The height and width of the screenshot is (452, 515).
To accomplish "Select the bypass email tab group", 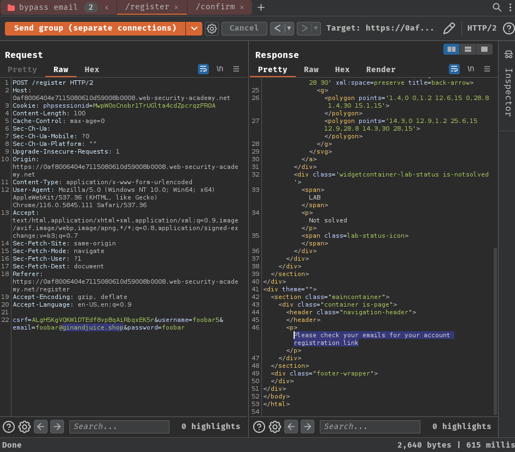I will pos(48,7).
